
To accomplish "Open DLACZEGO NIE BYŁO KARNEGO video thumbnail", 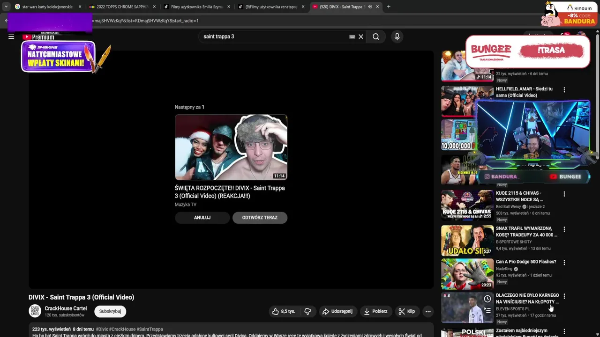I will (x=467, y=308).
